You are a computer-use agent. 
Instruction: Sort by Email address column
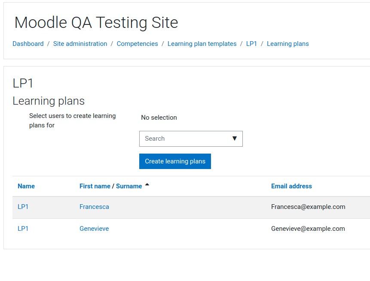pyautogui.click(x=291, y=186)
